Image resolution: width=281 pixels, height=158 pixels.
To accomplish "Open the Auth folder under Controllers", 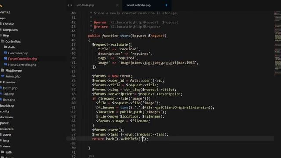I will [x=11, y=47].
